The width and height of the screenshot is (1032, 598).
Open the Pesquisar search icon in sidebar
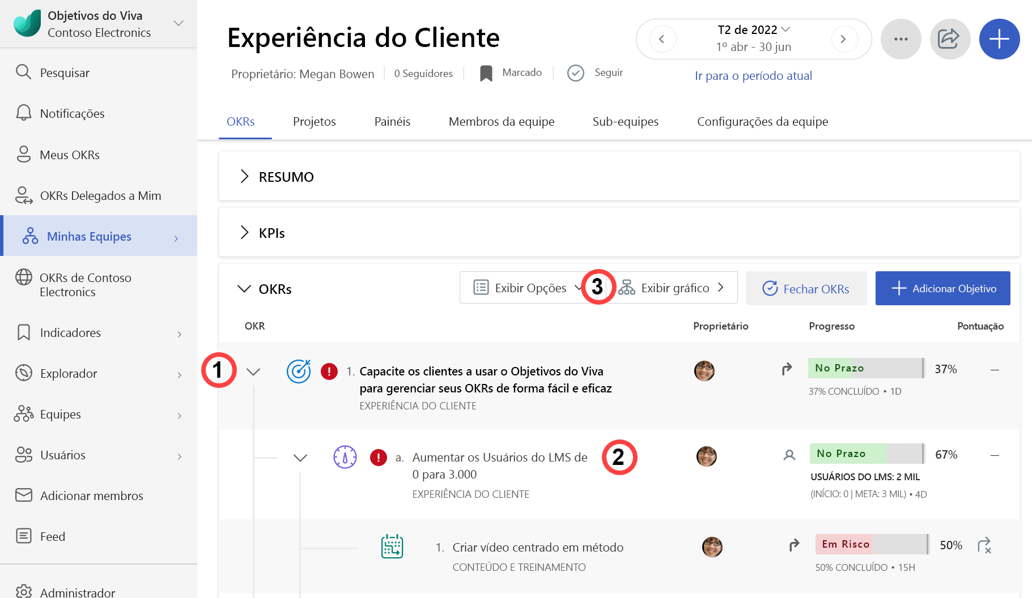coord(23,72)
